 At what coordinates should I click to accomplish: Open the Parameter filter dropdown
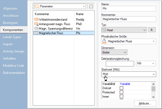pos(84,6)
